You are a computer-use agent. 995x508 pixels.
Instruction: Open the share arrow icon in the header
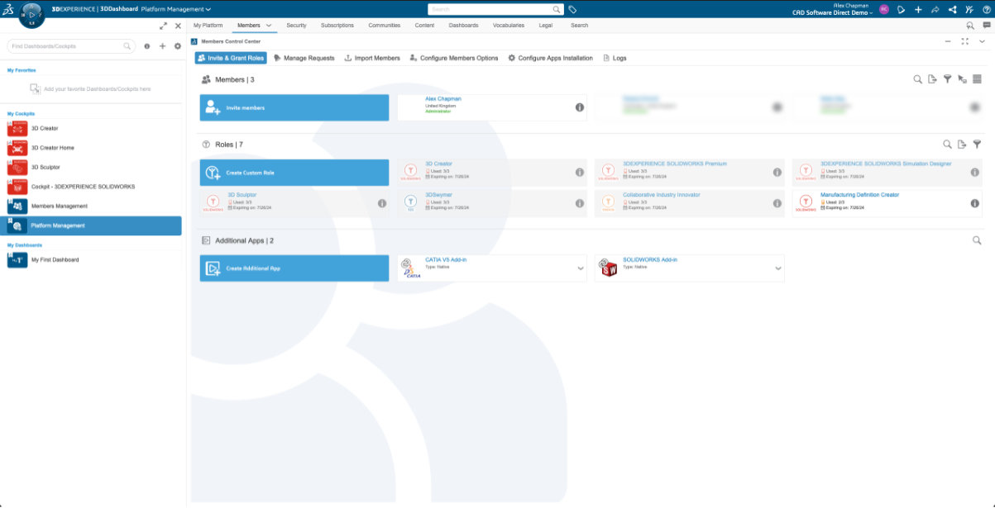point(935,9)
